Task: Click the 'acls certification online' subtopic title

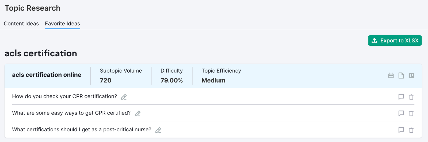Action: pos(47,75)
